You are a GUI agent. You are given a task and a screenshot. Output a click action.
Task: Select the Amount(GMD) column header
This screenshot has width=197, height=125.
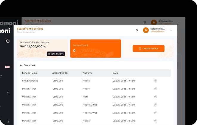point(60,73)
